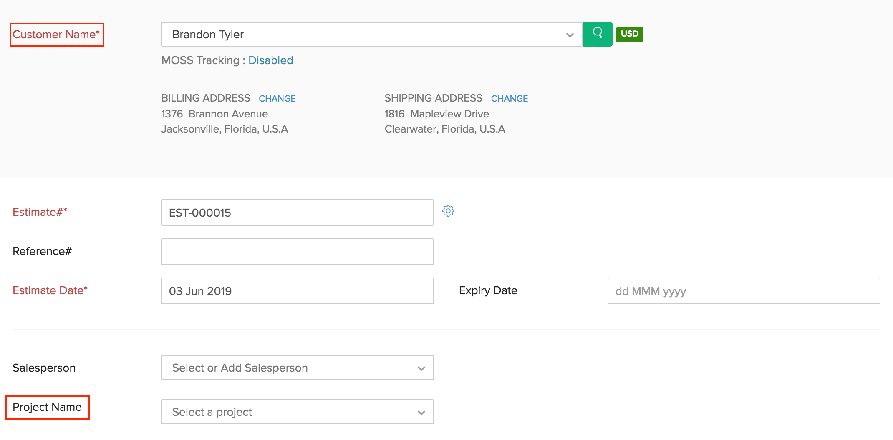Click the Disabled MOSS Tracking link
893x440 pixels.
(x=270, y=60)
